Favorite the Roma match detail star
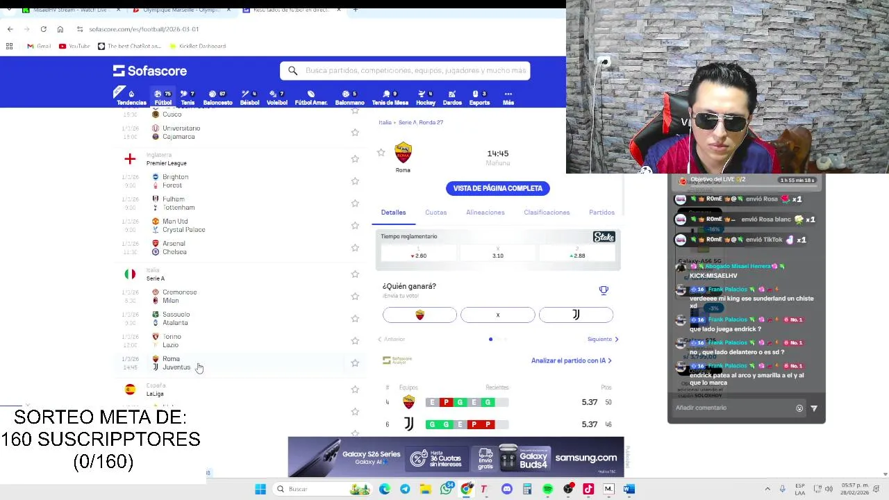 coord(381,153)
